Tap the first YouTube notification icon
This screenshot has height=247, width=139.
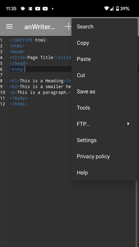click(38, 9)
